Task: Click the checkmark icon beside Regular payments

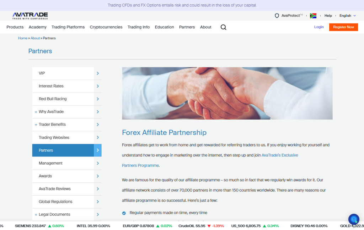Action: (x=124, y=213)
